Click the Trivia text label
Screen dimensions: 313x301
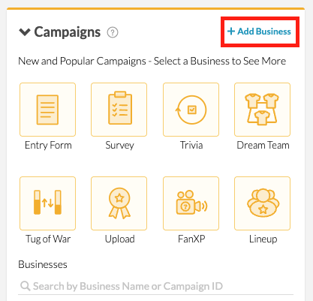coord(191,145)
